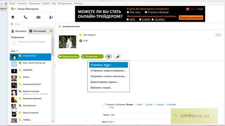Click the plus button in the conversation toolbar

point(109,56)
